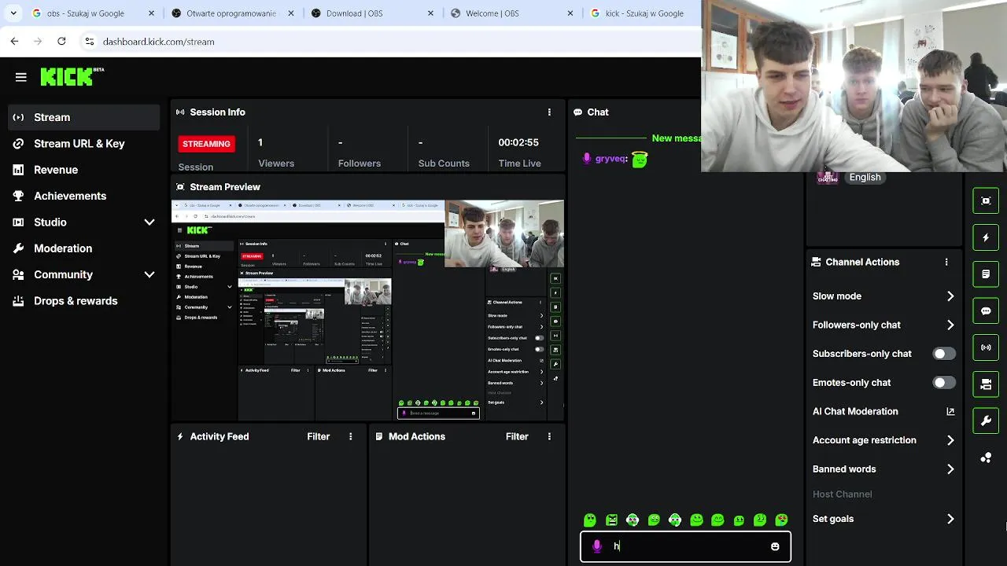Click the document icon in right toolbar
Image resolution: width=1007 pixels, height=566 pixels.
point(986,274)
